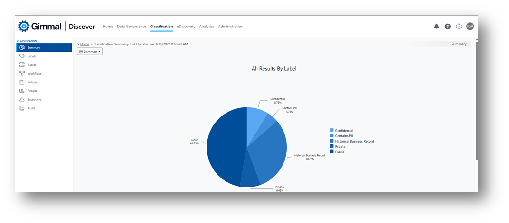
Task: Expand the Common dropdown
Action: [x=90, y=52]
